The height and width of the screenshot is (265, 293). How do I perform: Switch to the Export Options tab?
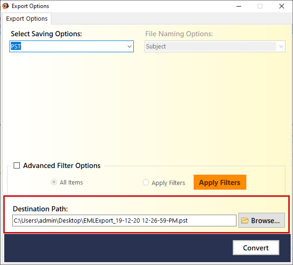(27, 19)
